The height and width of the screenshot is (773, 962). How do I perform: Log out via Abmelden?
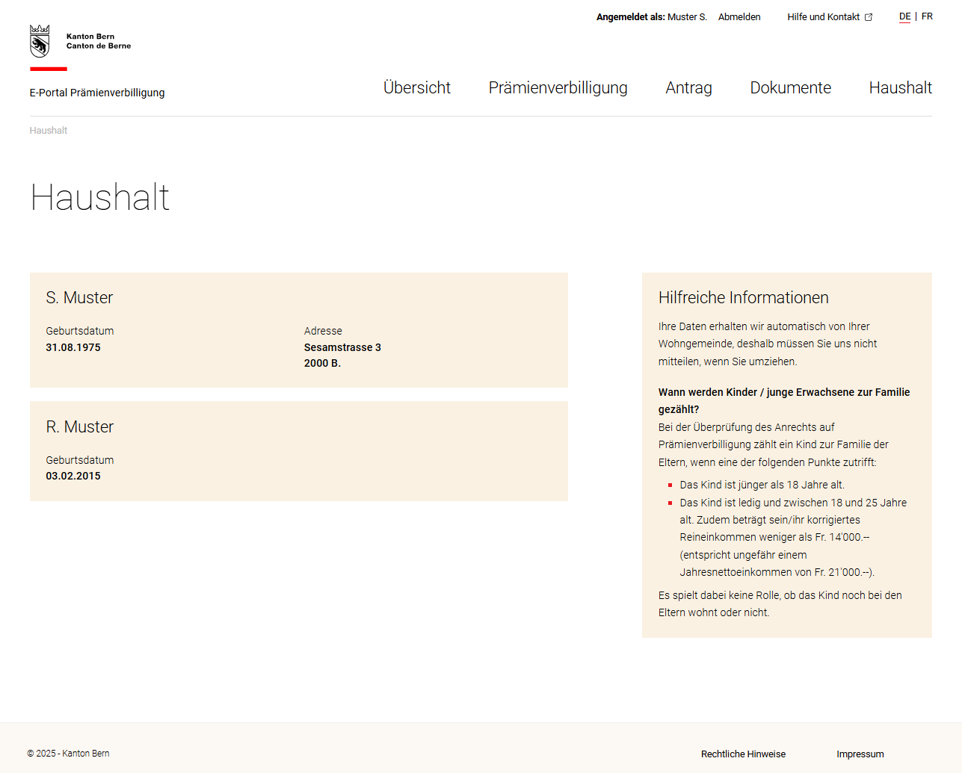pyautogui.click(x=739, y=16)
